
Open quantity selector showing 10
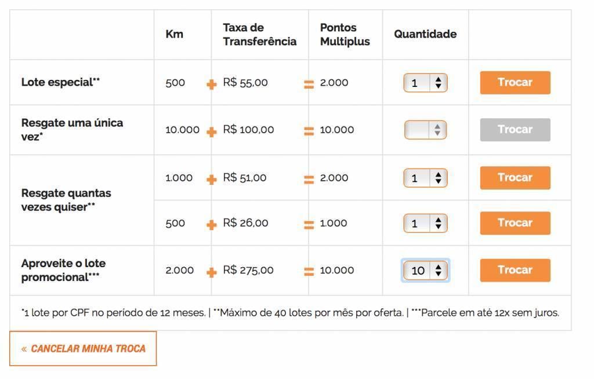(x=425, y=270)
